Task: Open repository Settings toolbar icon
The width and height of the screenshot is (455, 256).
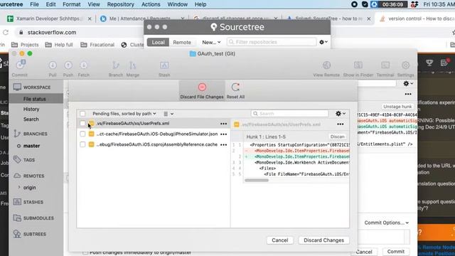Action: (x=405, y=65)
